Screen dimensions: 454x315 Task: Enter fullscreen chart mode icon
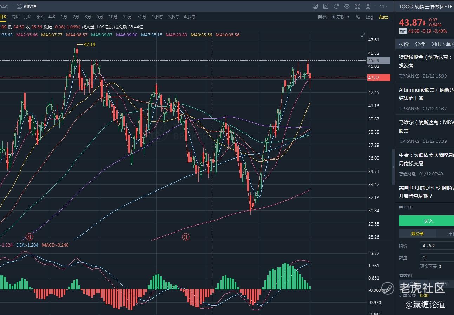[x=357, y=6]
